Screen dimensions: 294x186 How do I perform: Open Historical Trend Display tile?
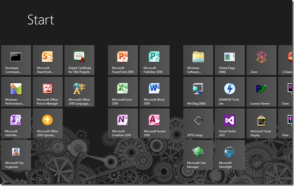262,123
